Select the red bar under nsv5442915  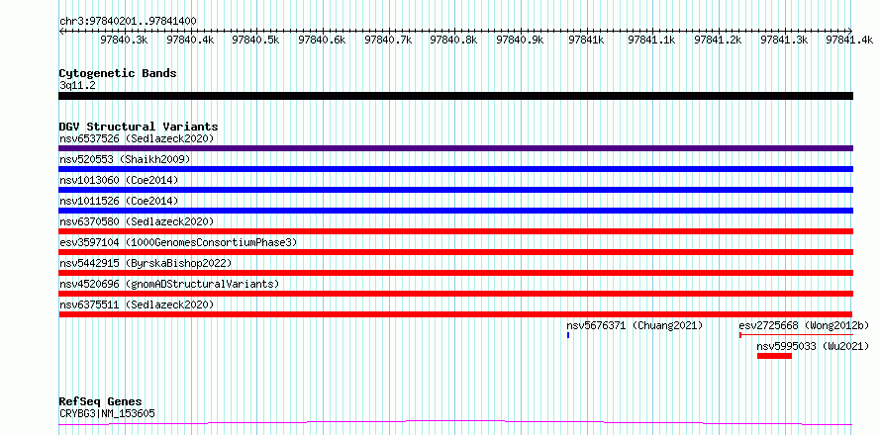point(455,273)
